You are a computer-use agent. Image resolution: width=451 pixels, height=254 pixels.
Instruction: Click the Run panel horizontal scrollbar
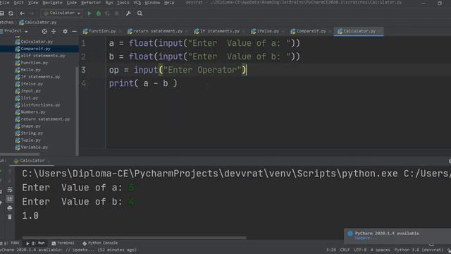(x=134, y=238)
